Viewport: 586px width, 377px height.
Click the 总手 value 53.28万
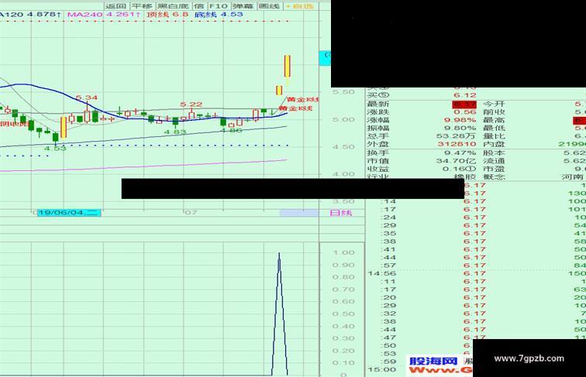click(x=456, y=136)
